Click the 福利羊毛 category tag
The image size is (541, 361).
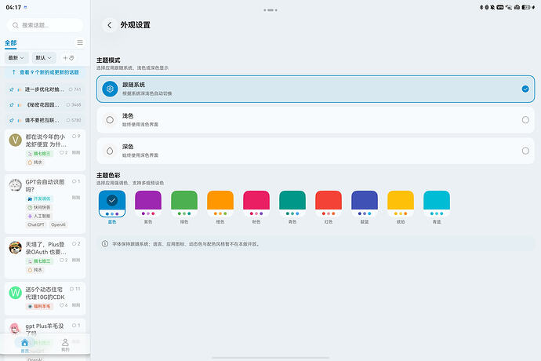(39, 306)
